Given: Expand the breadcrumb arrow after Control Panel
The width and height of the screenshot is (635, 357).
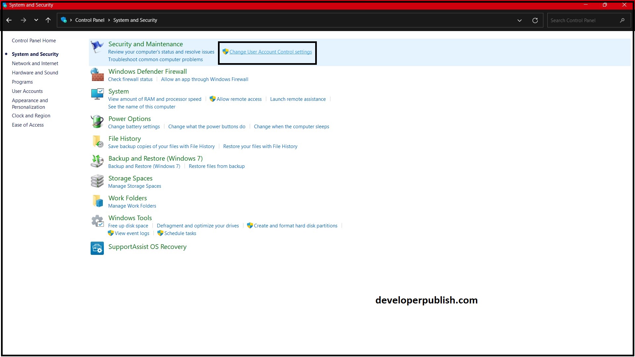Looking at the screenshot, I should click(108, 20).
